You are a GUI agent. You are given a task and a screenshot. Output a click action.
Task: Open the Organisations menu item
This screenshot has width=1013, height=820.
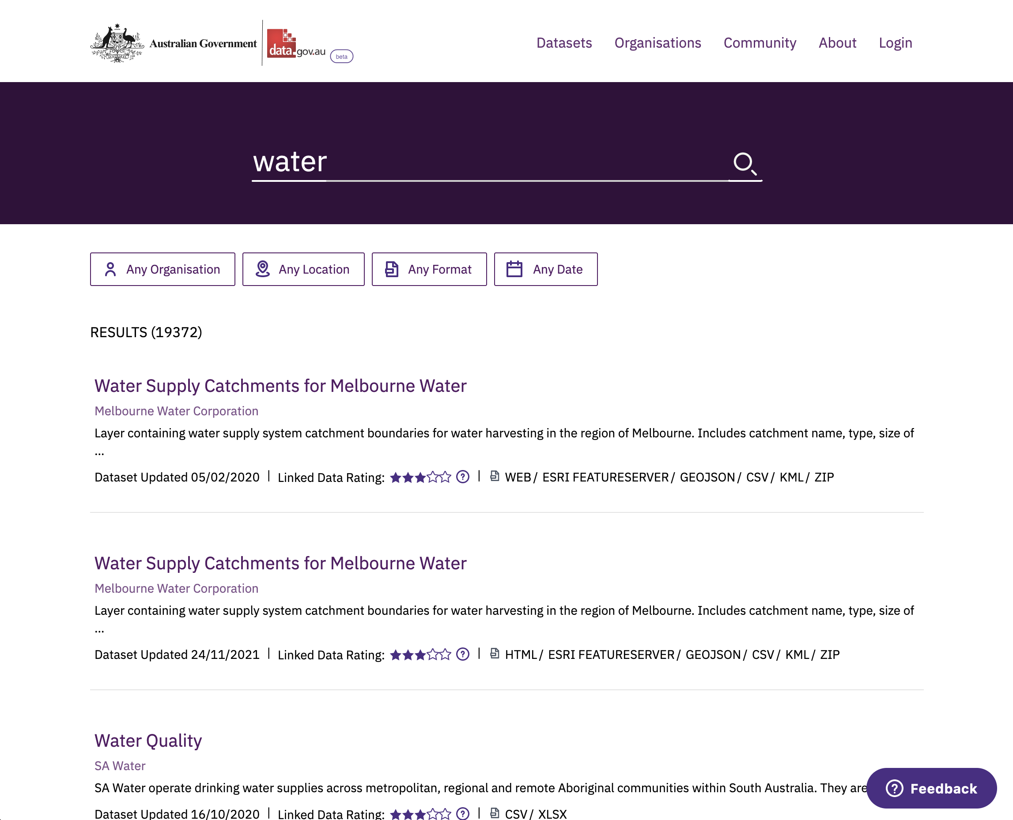(x=658, y=43)
